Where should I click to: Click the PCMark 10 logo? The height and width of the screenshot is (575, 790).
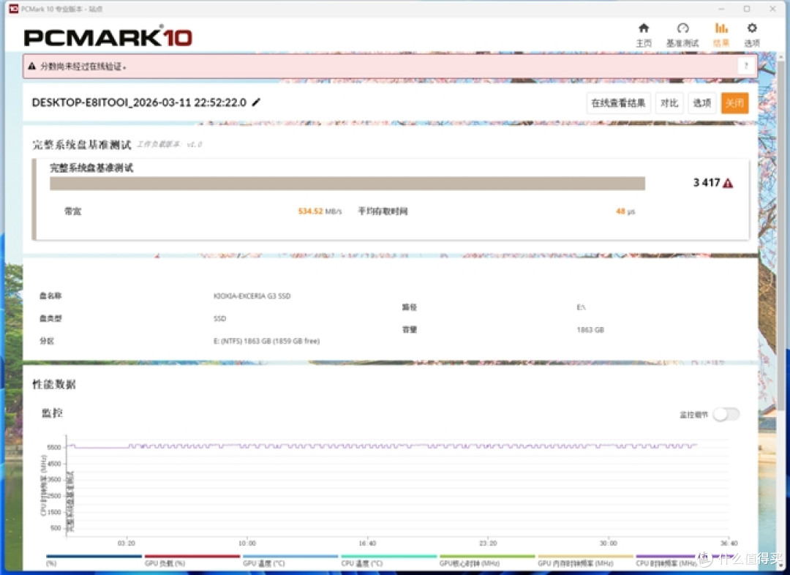[108, 37]
